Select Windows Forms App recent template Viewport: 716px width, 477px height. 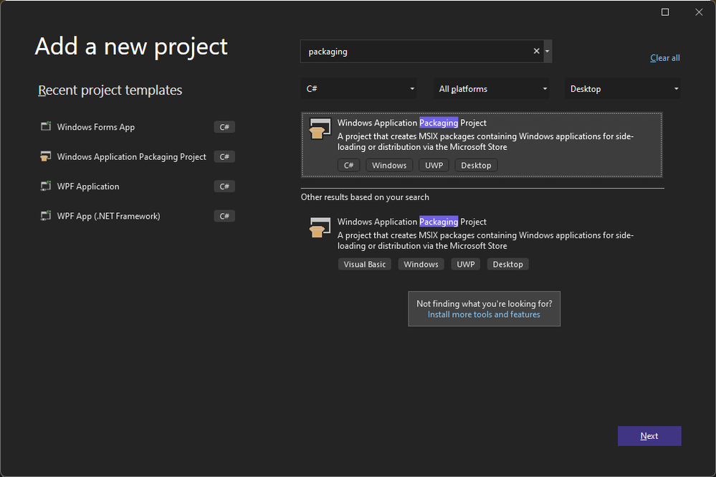pyautogui.click(x=138, y=127)
